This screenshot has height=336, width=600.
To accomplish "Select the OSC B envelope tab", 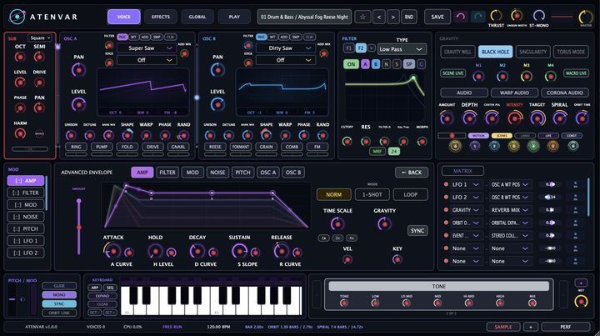I will point(293,173).
